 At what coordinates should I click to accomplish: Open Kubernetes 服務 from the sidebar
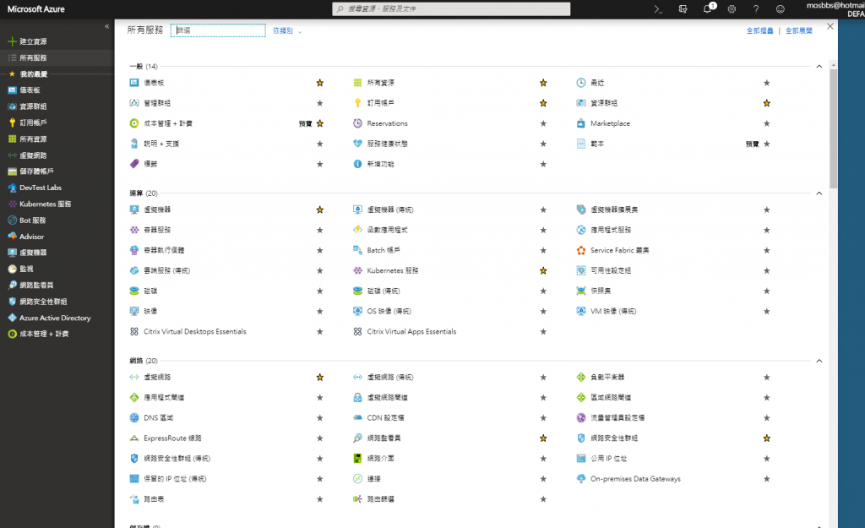pos(57,204)
